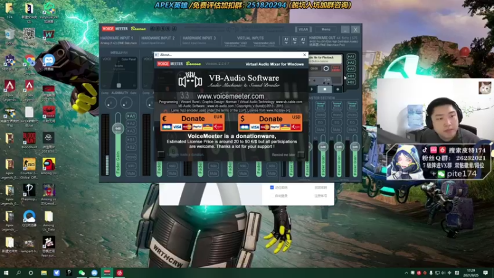Click the Comp knob on Hardware Input 1

[x=111, y=103]
